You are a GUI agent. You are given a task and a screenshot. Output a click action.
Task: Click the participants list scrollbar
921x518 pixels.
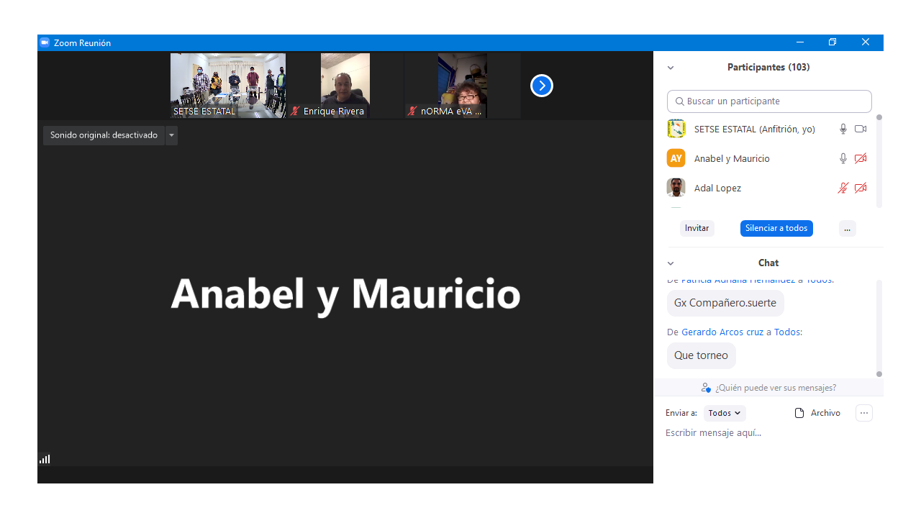coord(879,161)
